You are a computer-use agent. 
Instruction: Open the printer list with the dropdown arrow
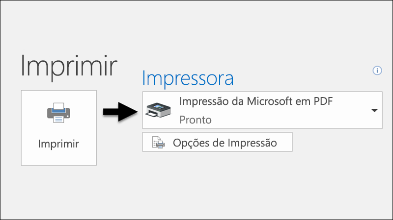(x=374, y=110)
